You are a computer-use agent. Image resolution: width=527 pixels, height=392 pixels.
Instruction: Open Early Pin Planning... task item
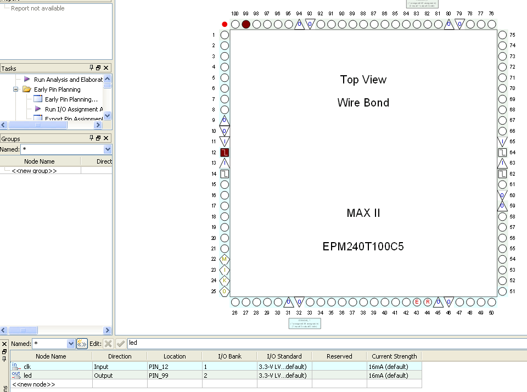(71, 99)
